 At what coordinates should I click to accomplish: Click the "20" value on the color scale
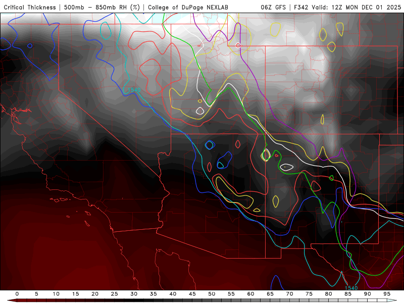point(95,294)
